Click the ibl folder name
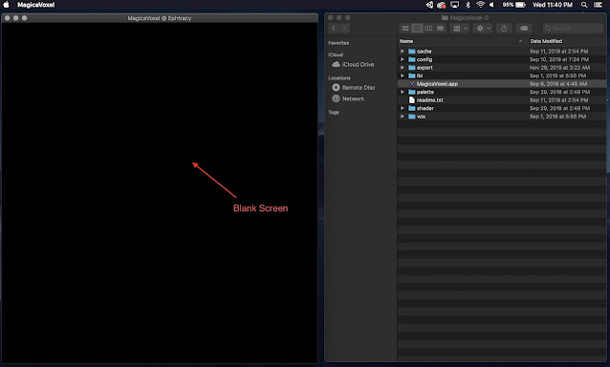Screen dimensions: 610x367 tap(420, 76)
